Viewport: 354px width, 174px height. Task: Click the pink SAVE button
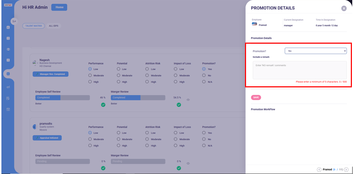(256, 97)
